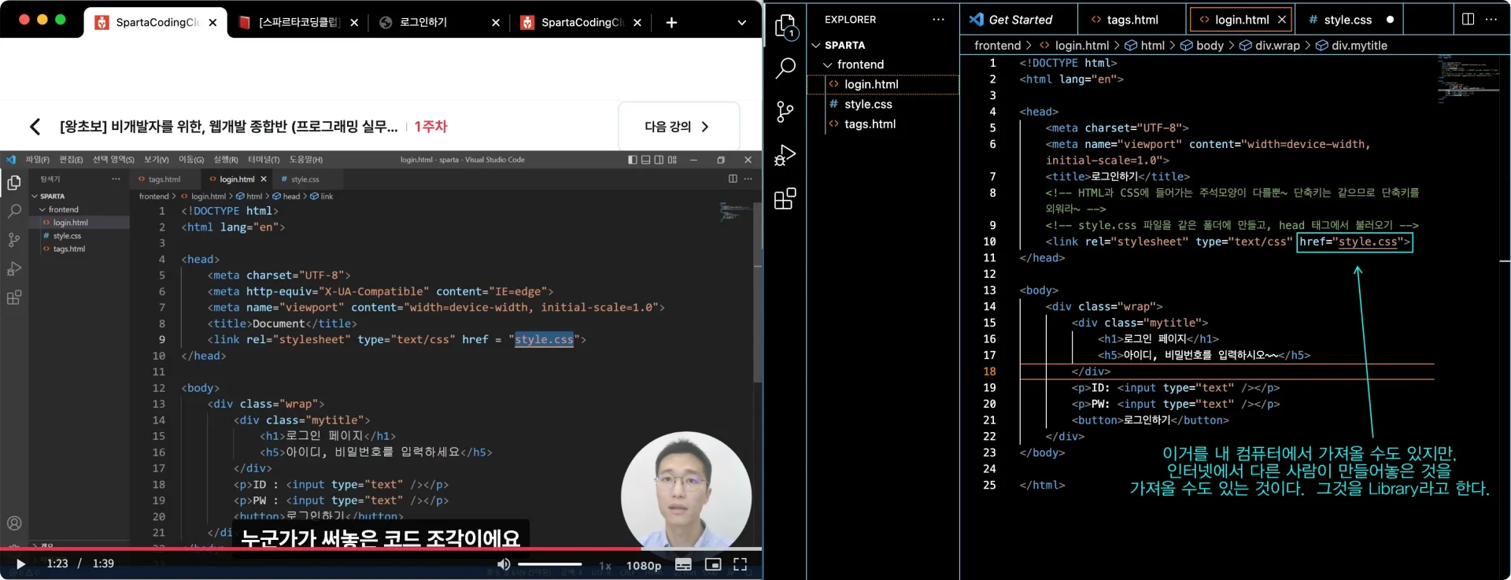Click the 1주차 week label
The image size is (1511, 580).
click(x=430, y=127)
